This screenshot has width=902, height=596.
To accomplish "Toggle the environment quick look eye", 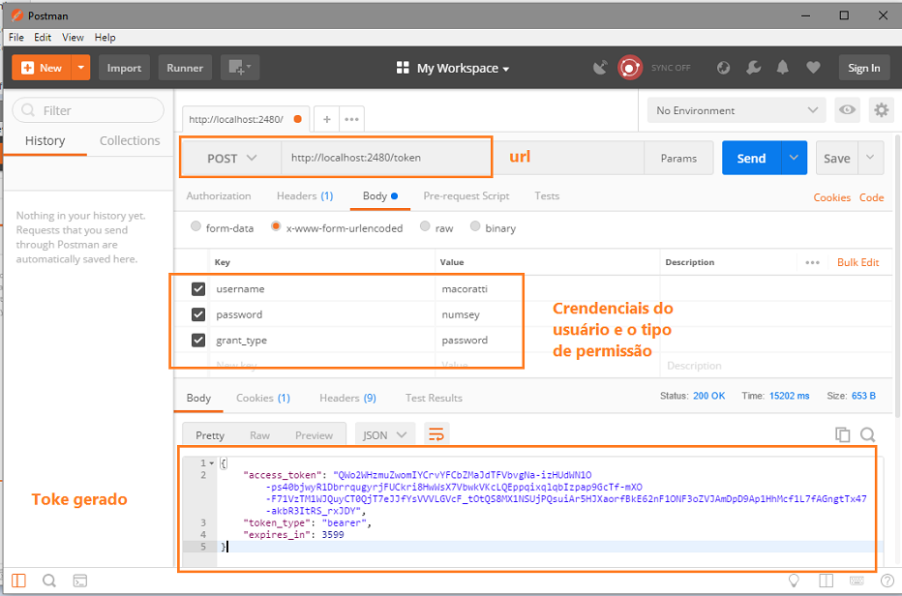I will coord(848,110).
